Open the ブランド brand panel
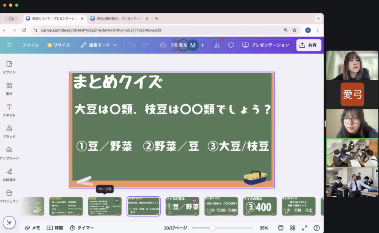The height and width of the screenshot is (233, 379). (x=9, y=132)
